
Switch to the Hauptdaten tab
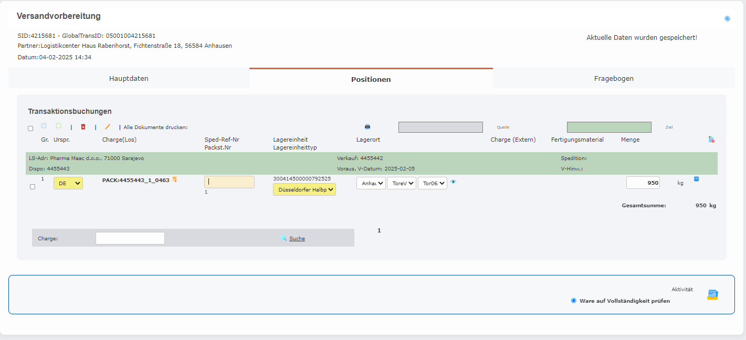[129, 79]
